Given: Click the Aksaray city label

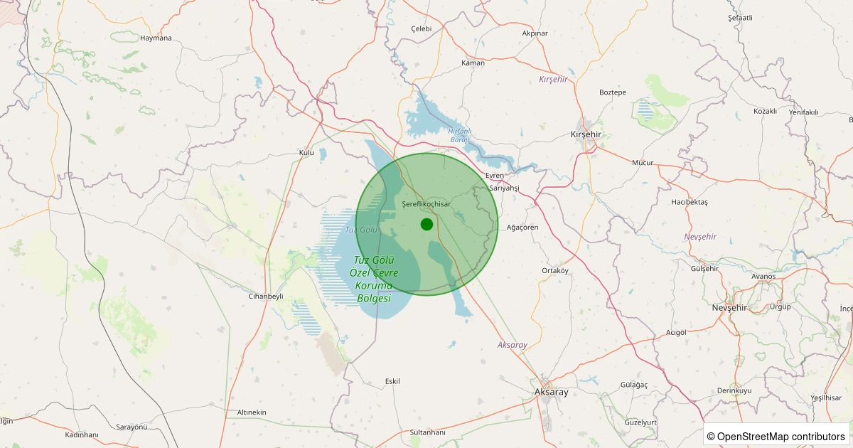Looking at the screenshot, I should [551, 392].
